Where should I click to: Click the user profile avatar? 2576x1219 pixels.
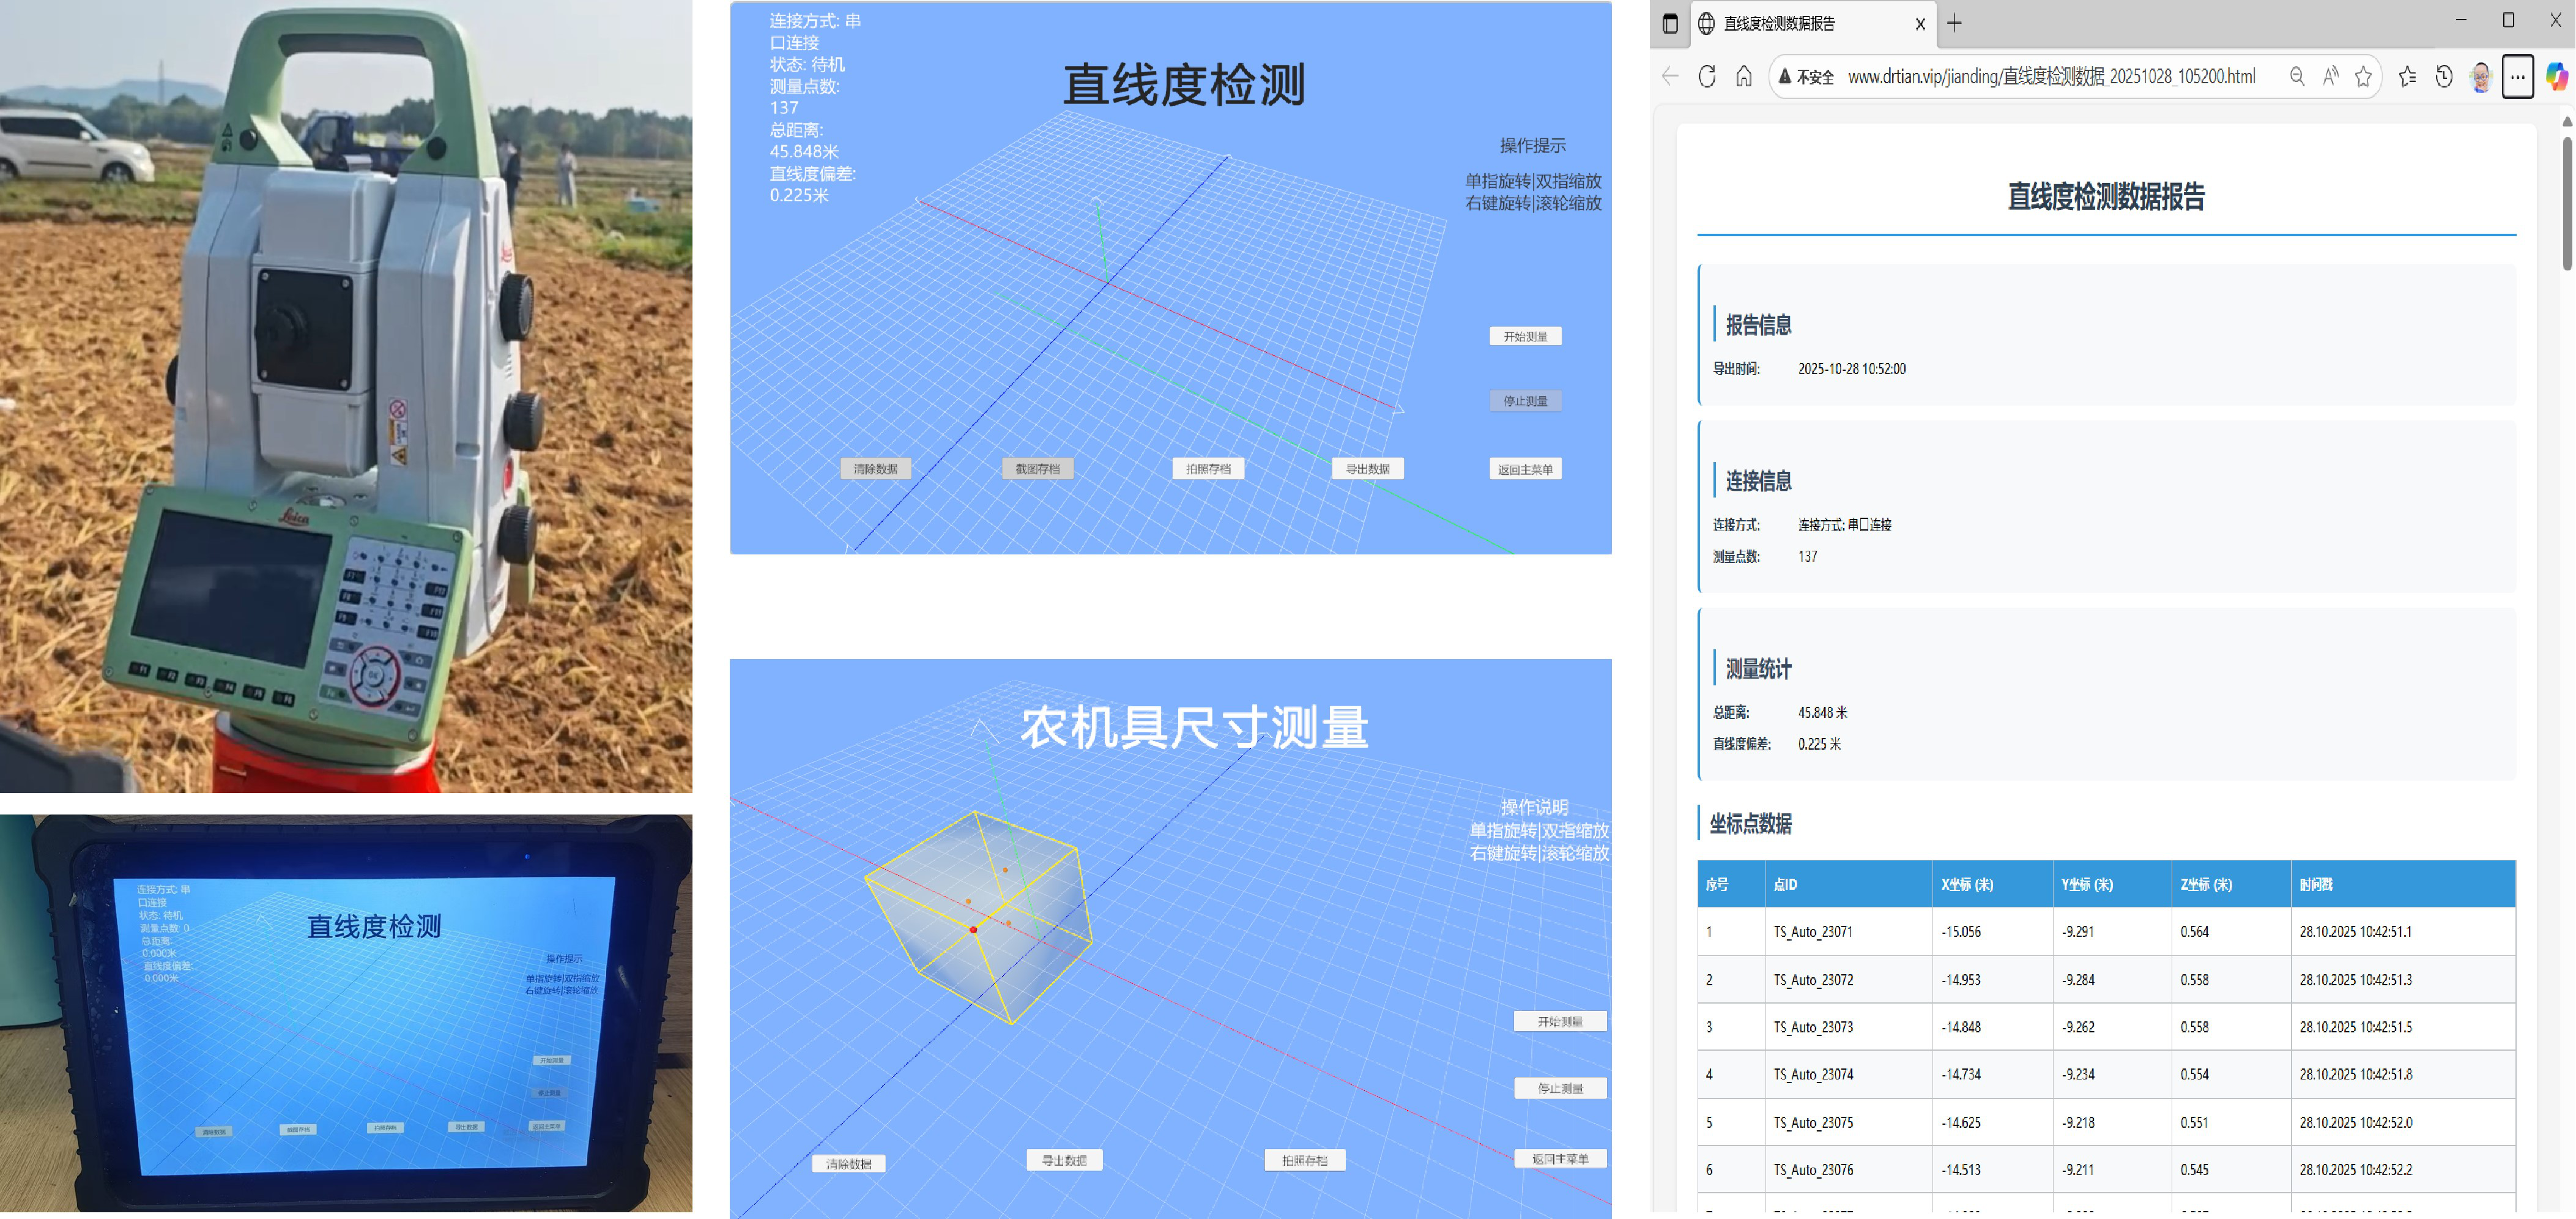tap(2481, 76)
